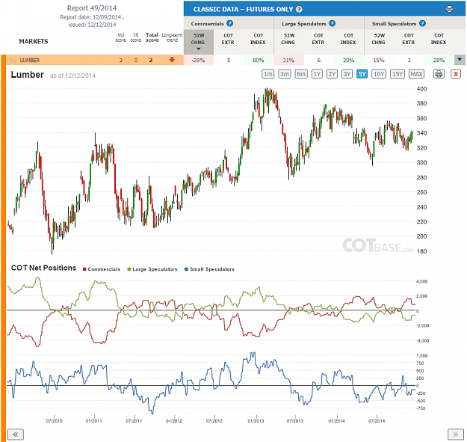Switch chart to MAX time range
Viewport: 467px width, 442px height.
[416, 73]
